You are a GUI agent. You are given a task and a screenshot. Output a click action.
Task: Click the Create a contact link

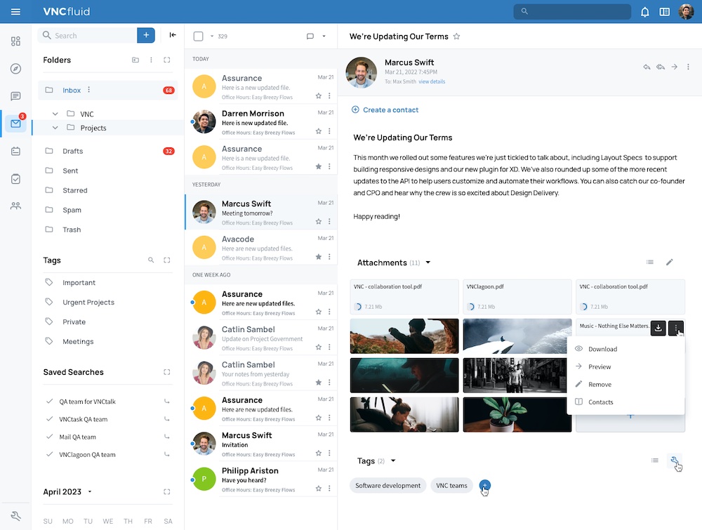(x=390, y=110)
